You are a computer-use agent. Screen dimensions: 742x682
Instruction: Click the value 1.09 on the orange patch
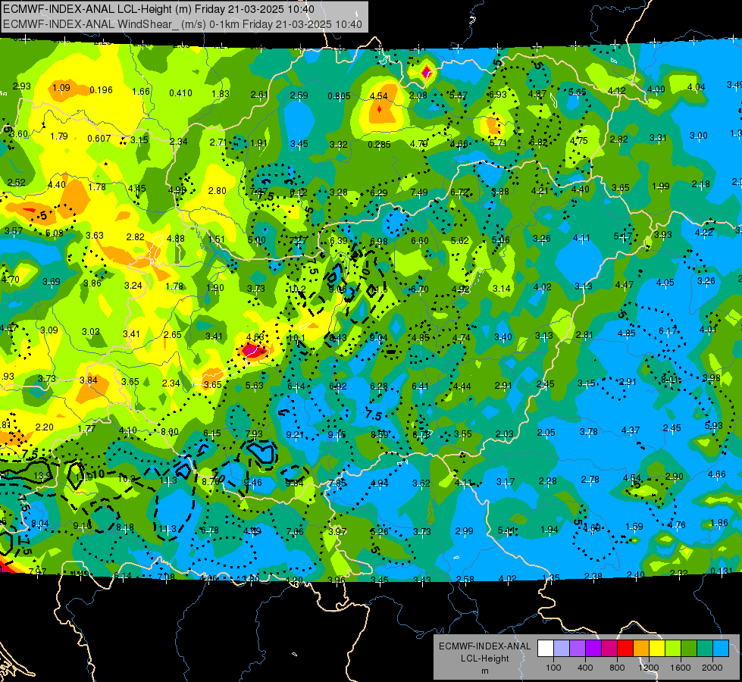pos(61,88)
